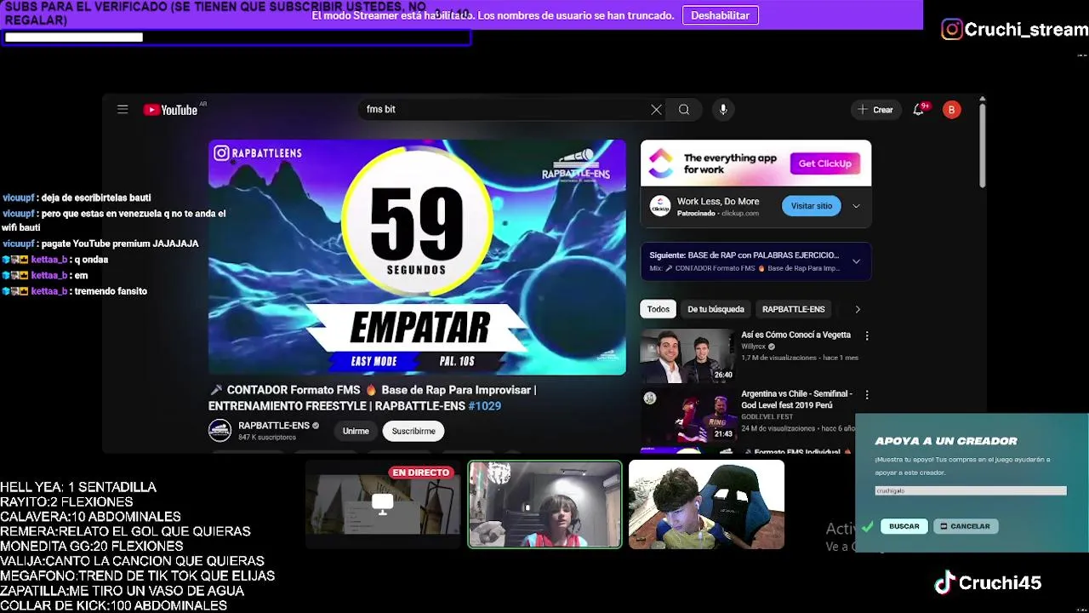Select the Todos filter chip
1089x613 pixels.
tap(658, 309)
